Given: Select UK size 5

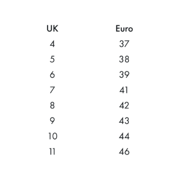Looking at the screenshot, I should [x=52, y=59].
